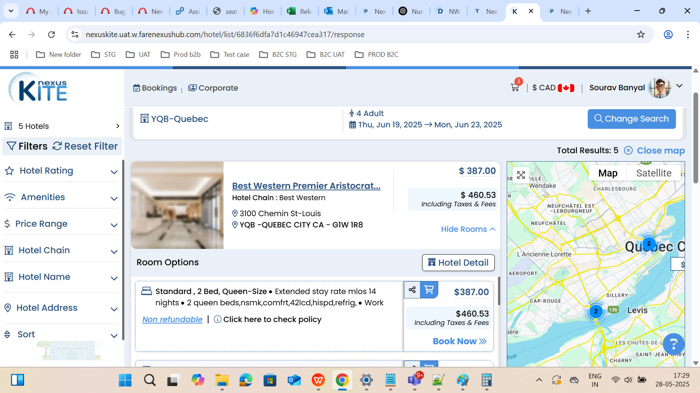The image size is (700, 393).
Task: Open the user account dropdown arrow
Action: click(x=679, y=86)
